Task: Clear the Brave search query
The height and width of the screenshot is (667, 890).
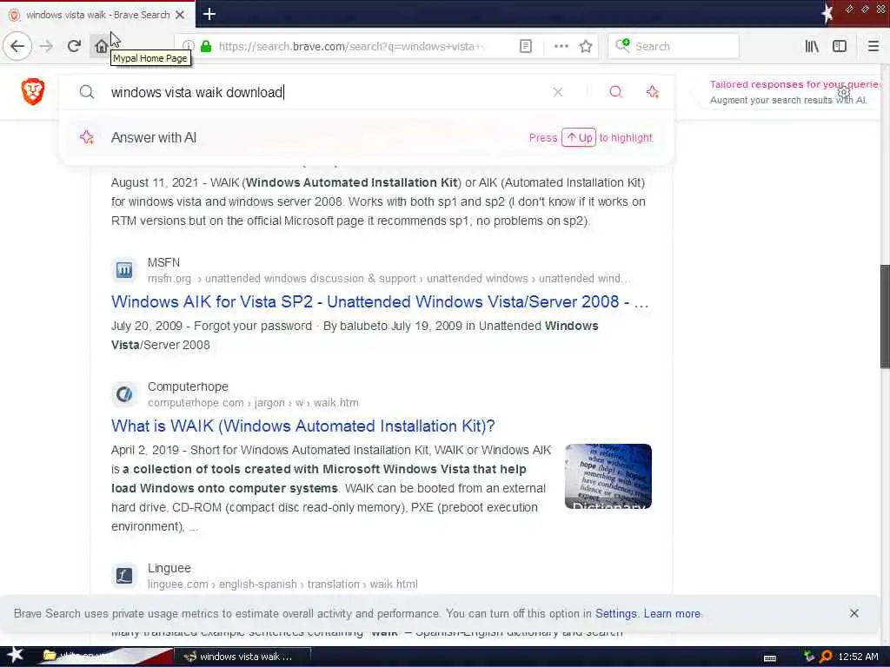Action: [x=558, y=92]
